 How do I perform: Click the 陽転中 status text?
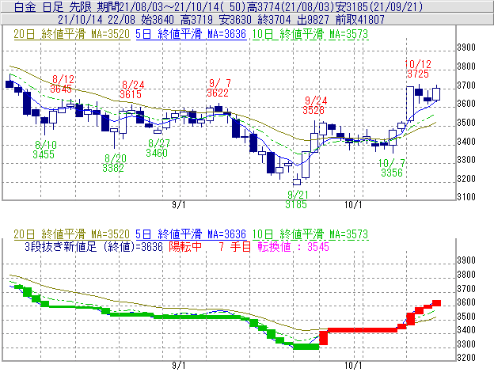[x=185, y=247]
